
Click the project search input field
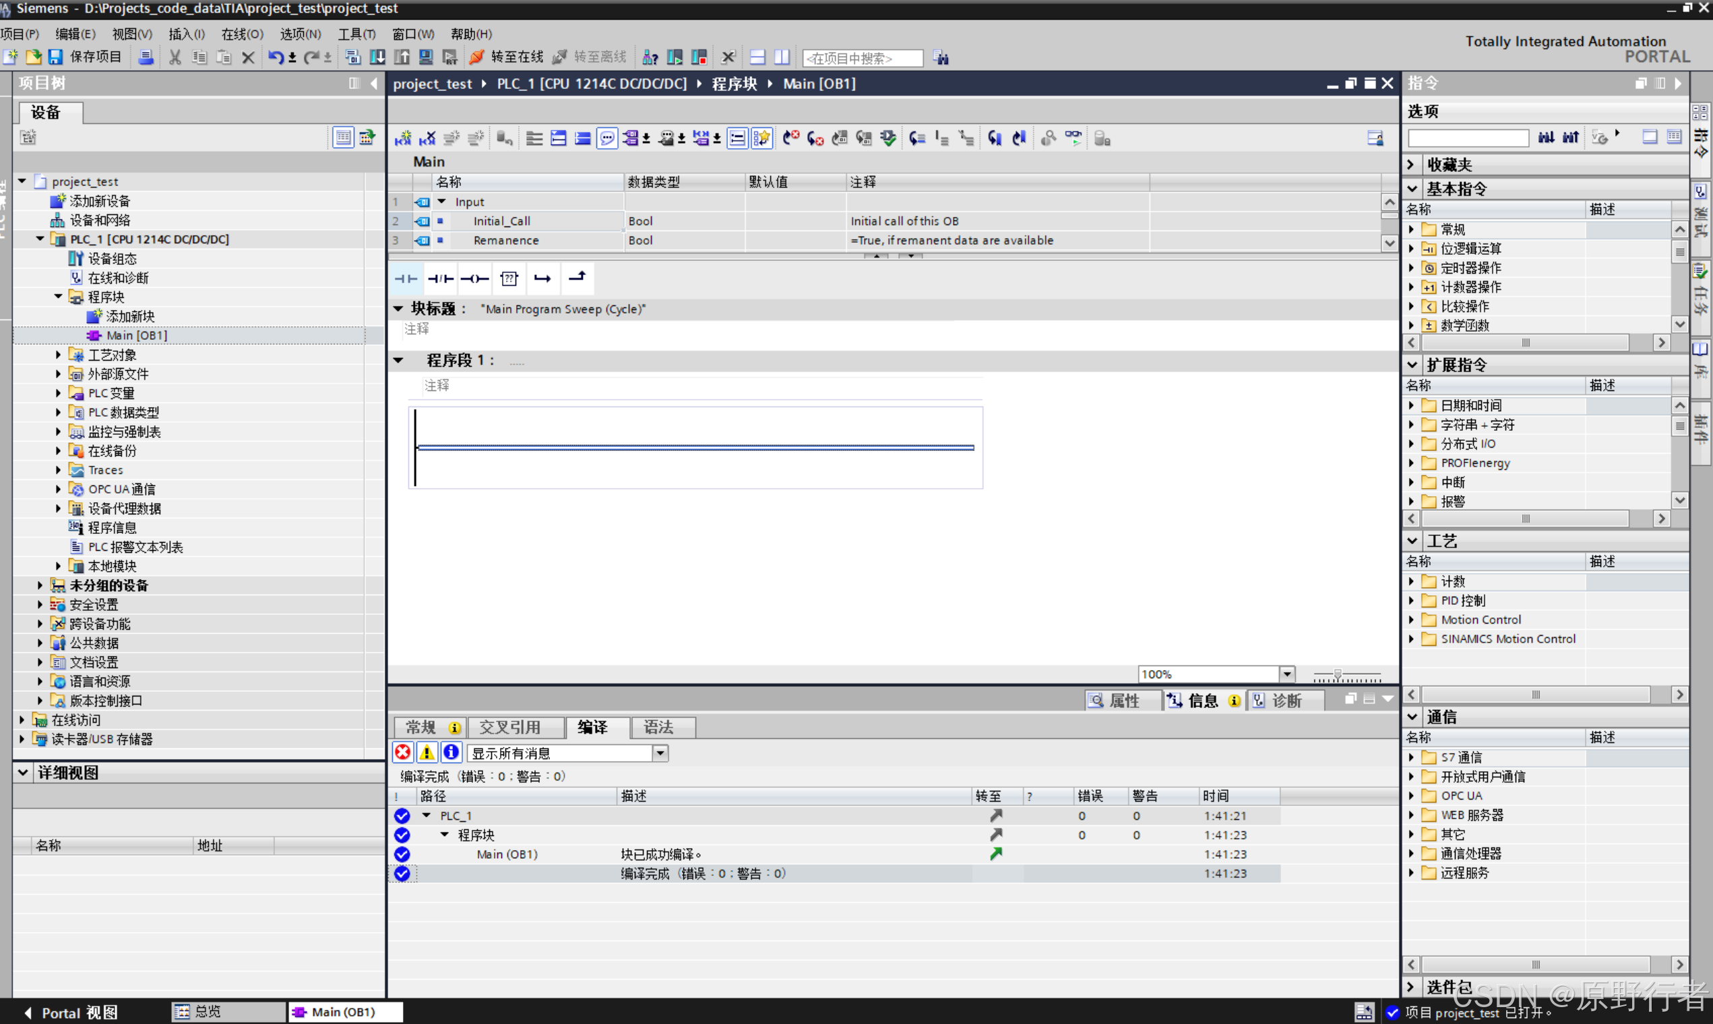click(x=862, y=58)
